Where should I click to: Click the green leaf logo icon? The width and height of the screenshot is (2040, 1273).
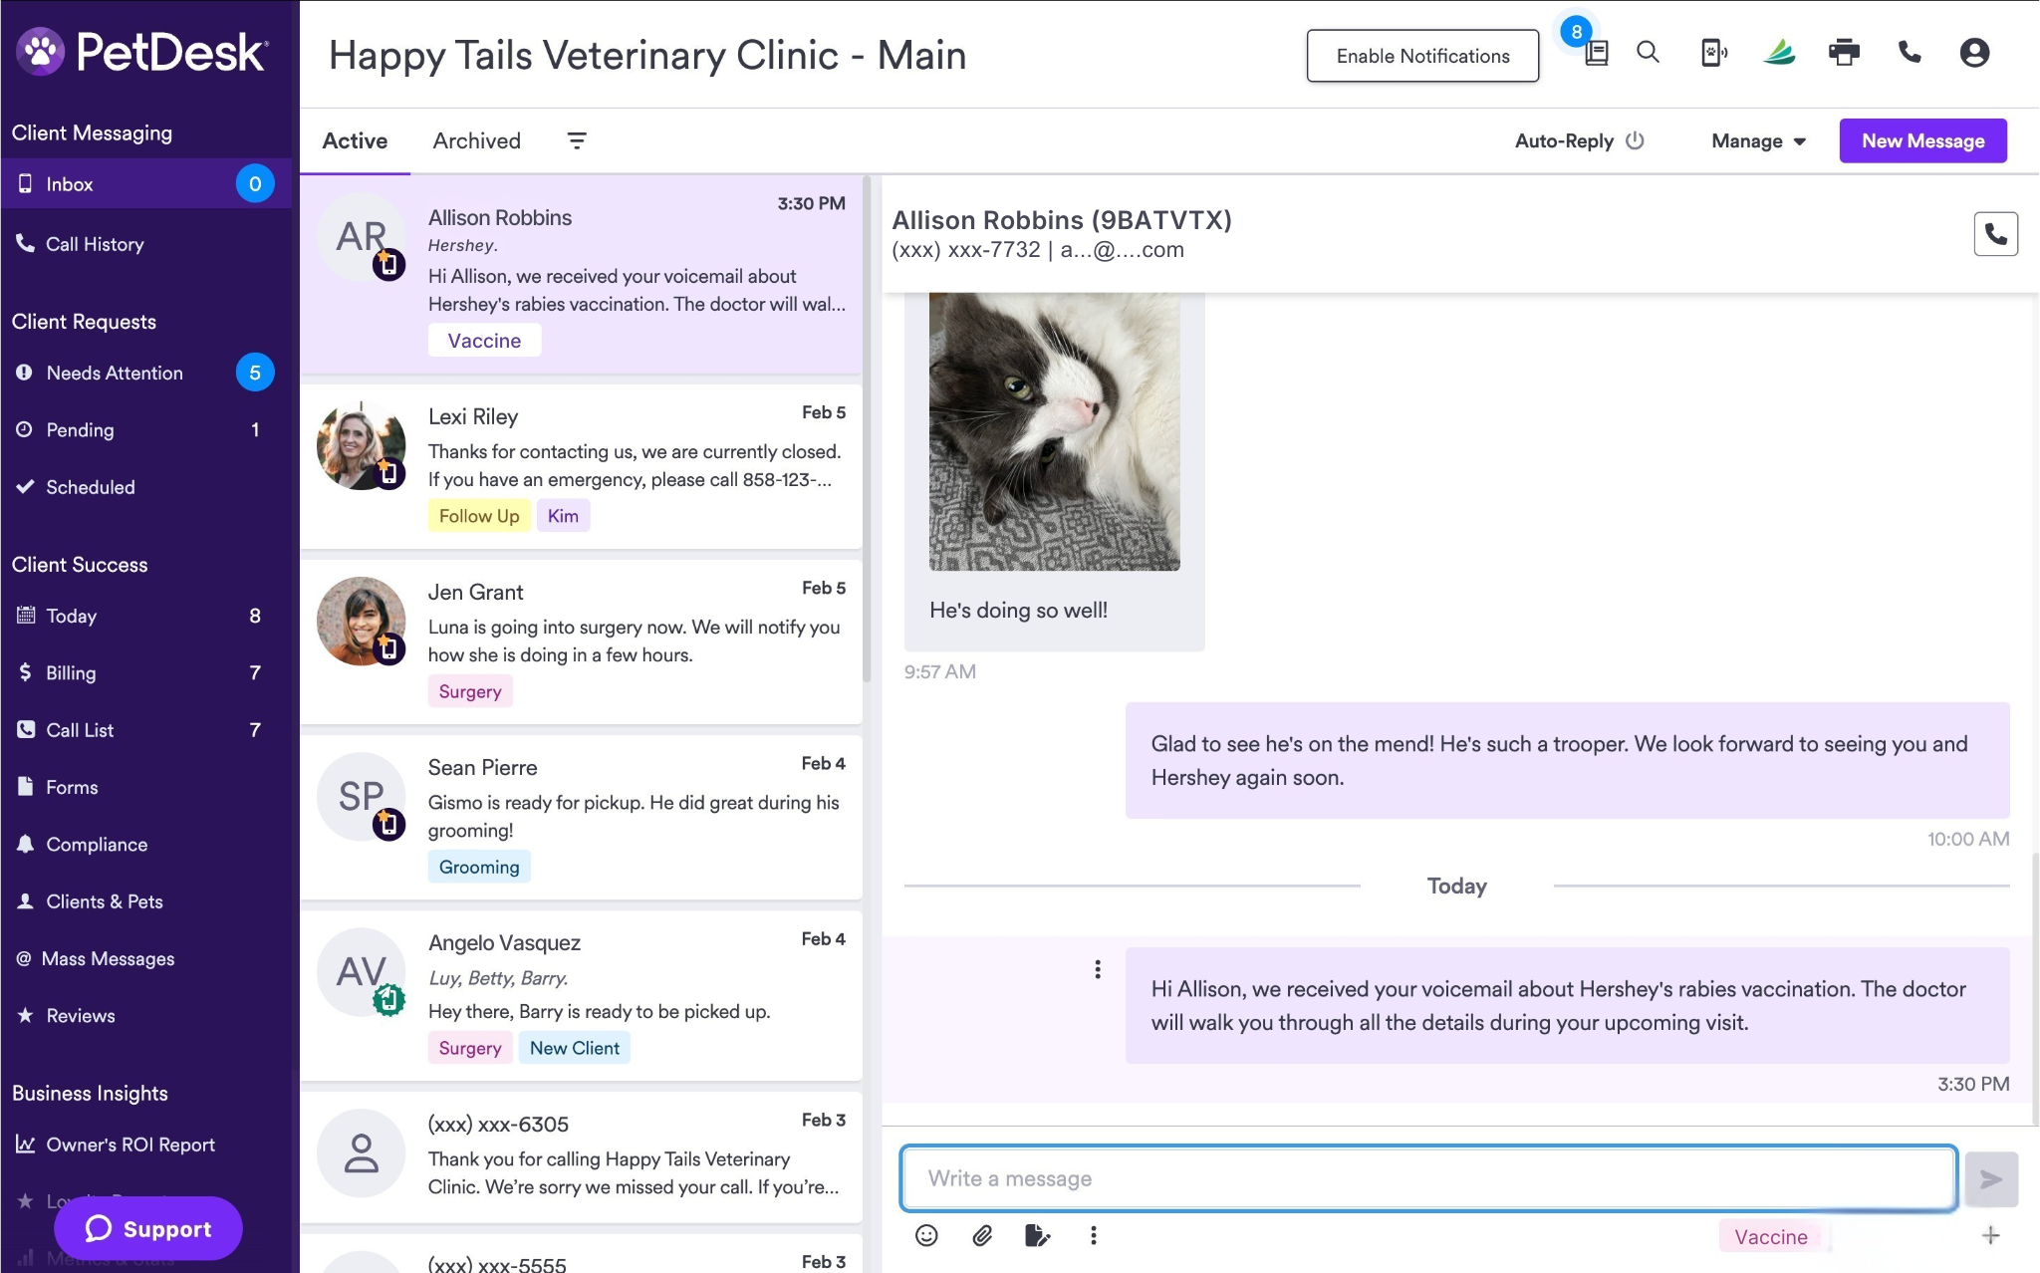point(1779,53)
